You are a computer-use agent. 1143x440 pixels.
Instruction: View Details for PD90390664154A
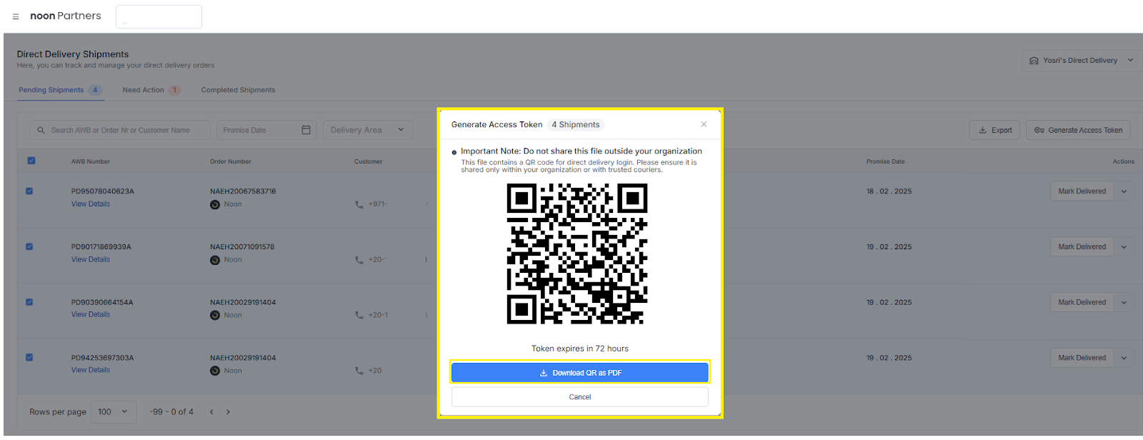(91, 315)
